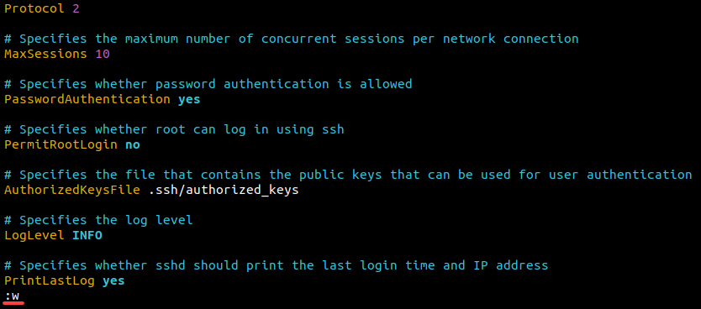Click the comment about public keys file
Image resolution: width=701 pixels, height=309 pixels.
[x=348, y=175]
